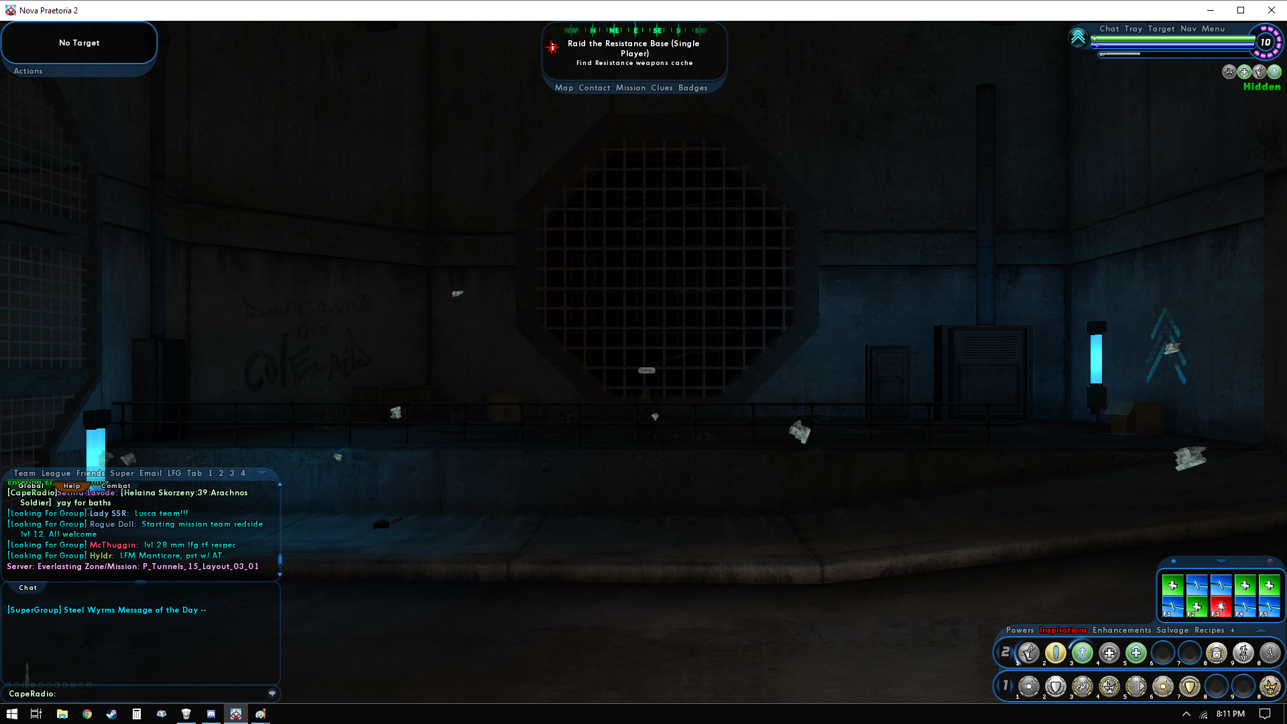Click the XP progress bar
This screenshot has height=724, width=1287.
click(x=1176, y=54)
